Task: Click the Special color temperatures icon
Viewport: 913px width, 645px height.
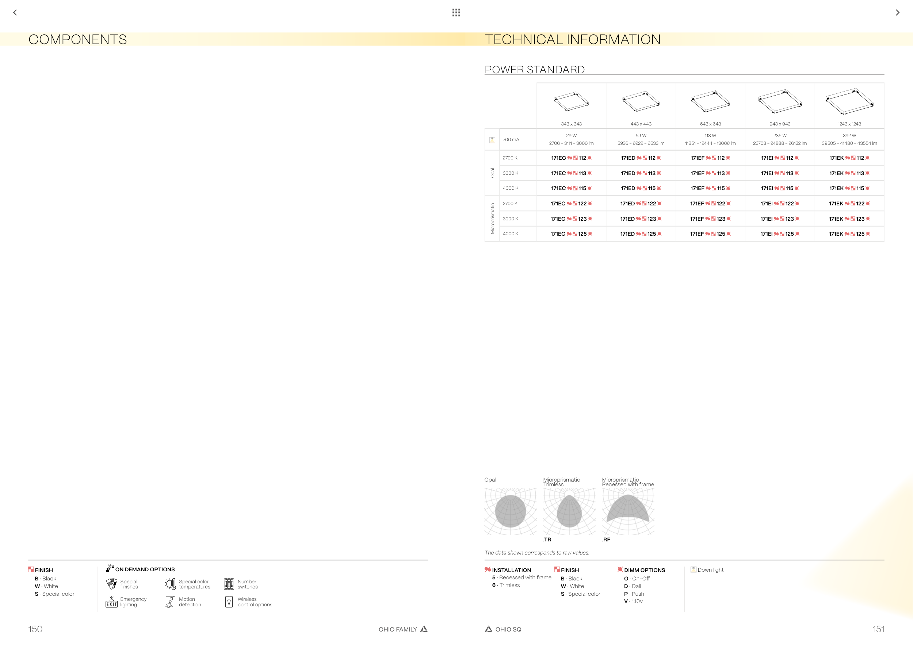Action: click(x=171, y=584)
